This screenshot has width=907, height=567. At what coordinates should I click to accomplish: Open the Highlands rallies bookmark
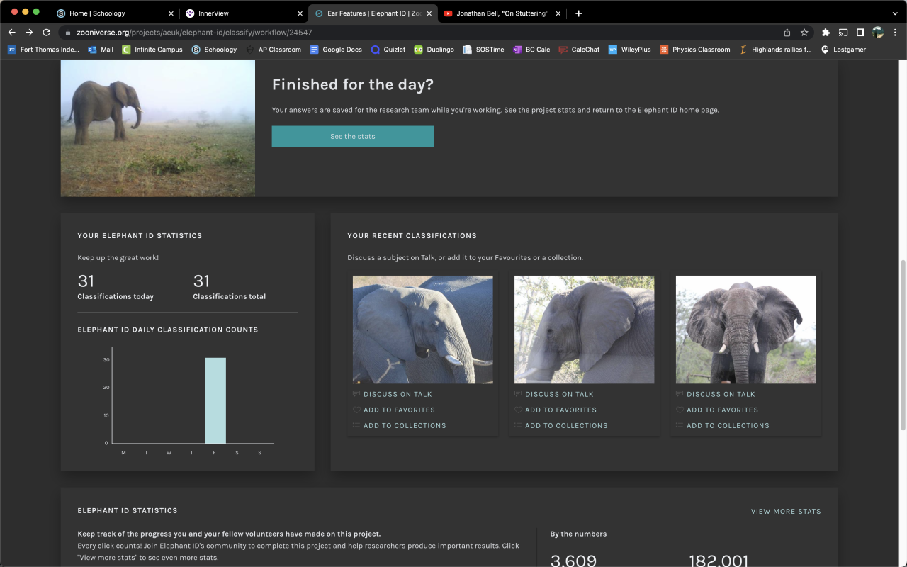[x=775, y=50]
